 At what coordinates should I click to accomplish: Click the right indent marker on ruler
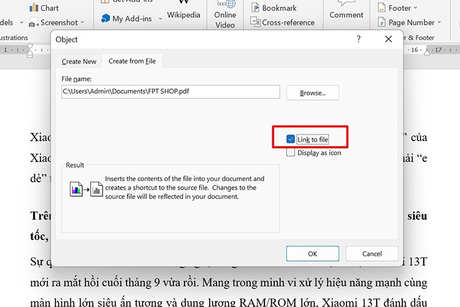(x=427, y=52)
